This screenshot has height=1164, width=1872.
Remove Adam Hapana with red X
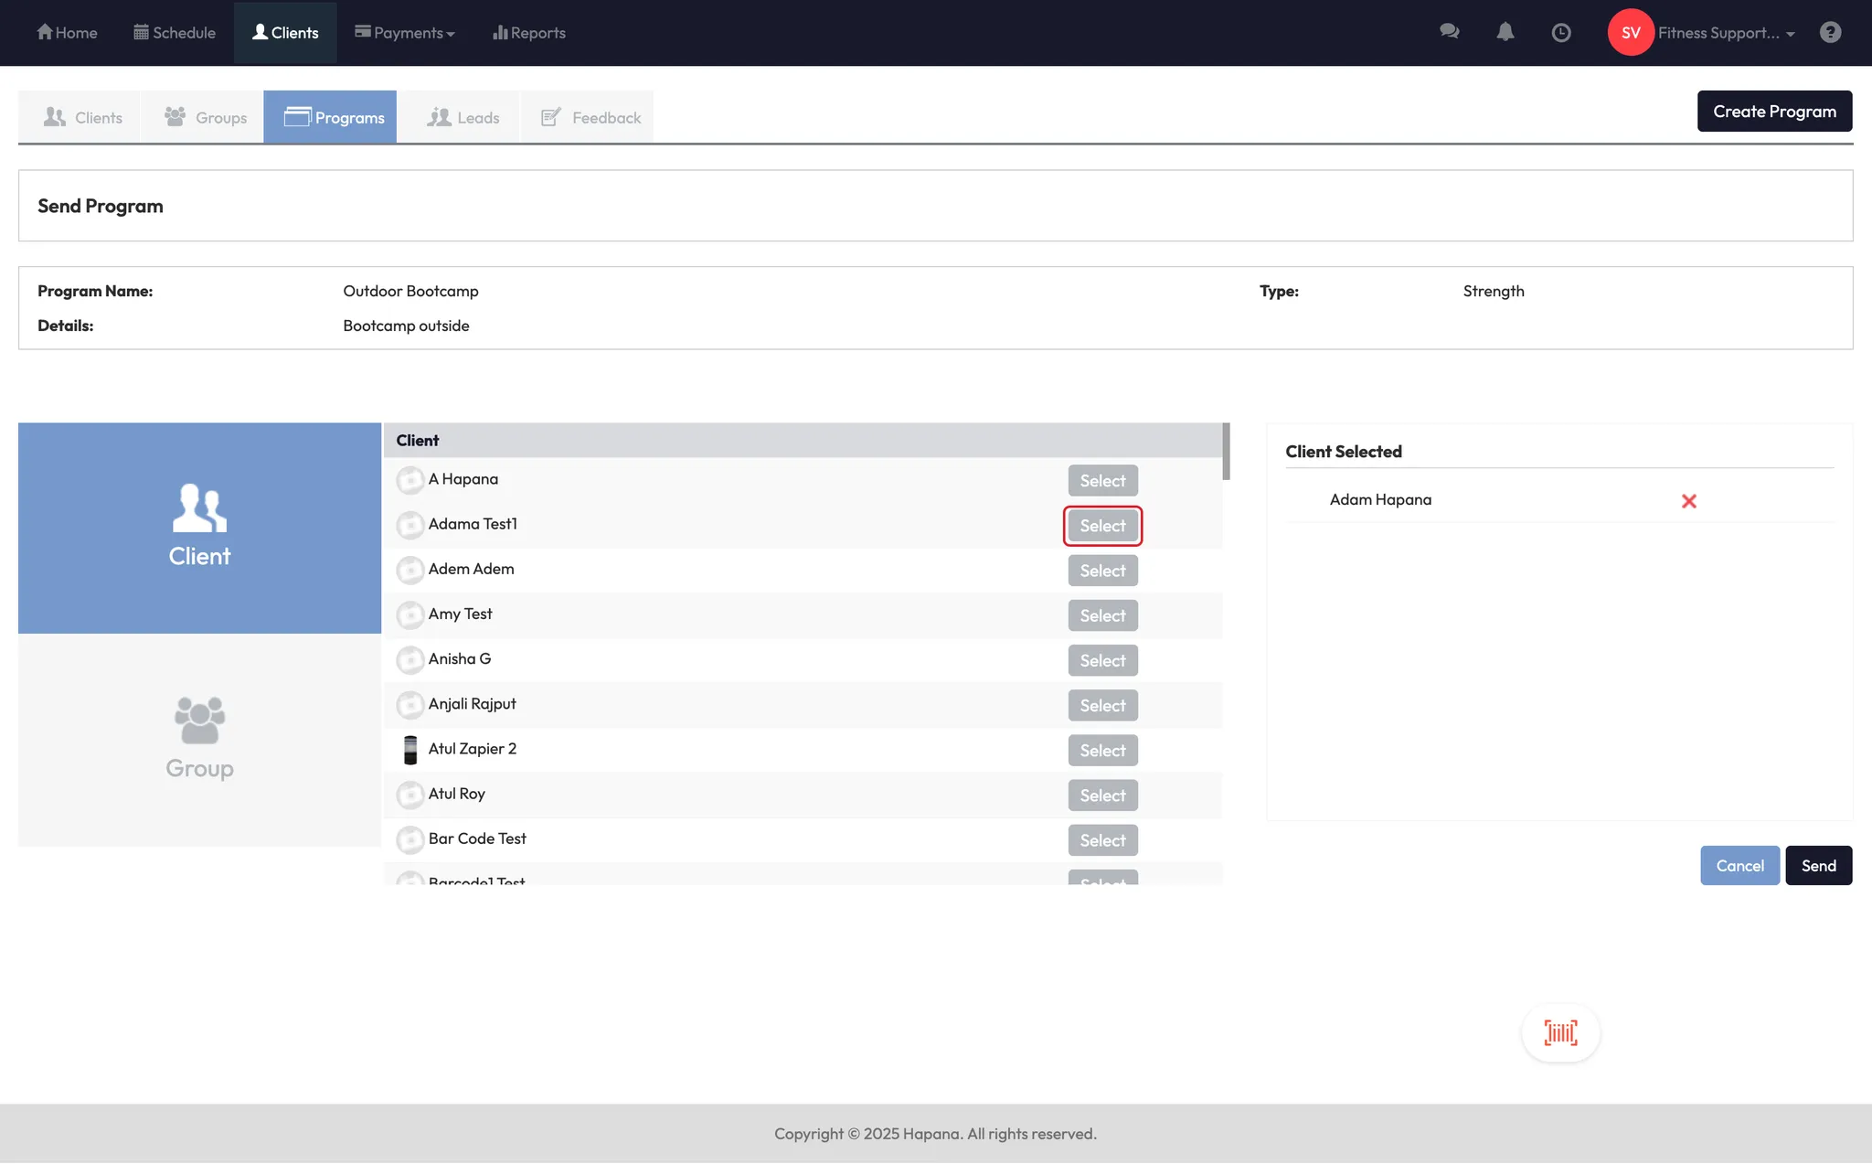(x=1688, y=501)
